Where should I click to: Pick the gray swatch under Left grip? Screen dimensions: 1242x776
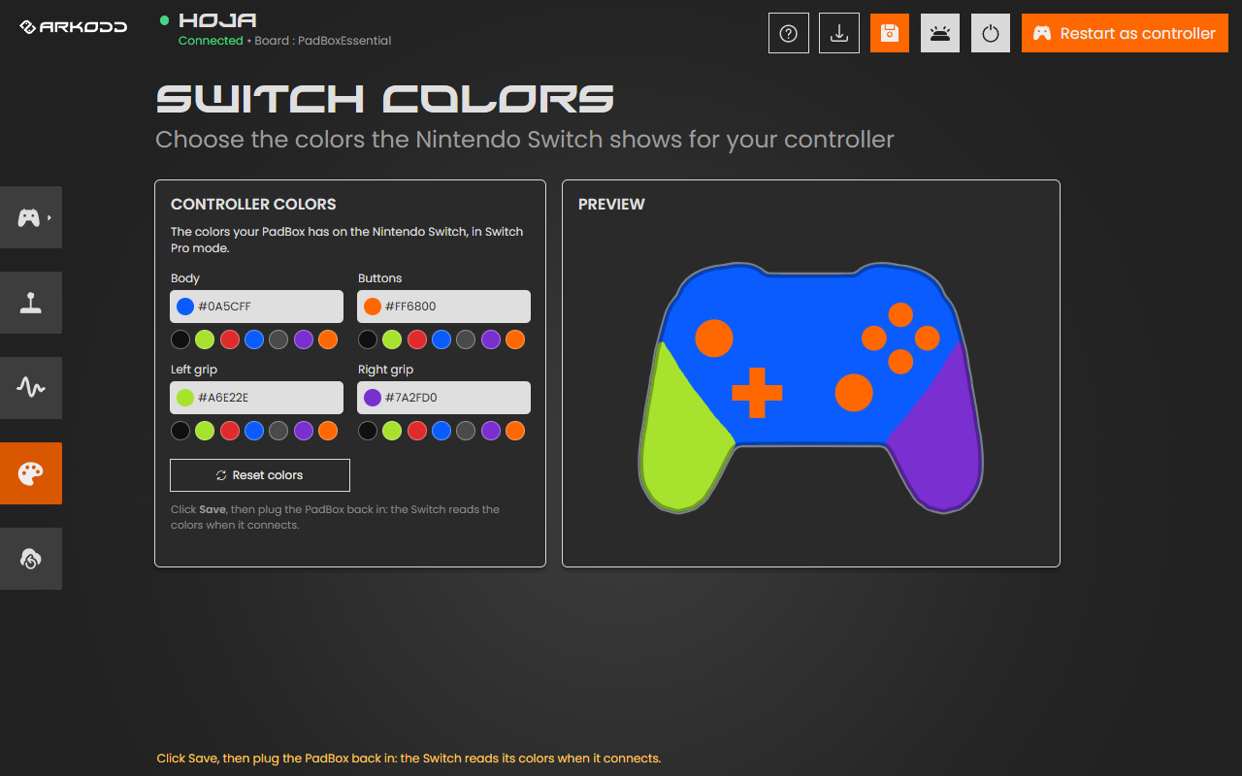click(x=278, y=431)
